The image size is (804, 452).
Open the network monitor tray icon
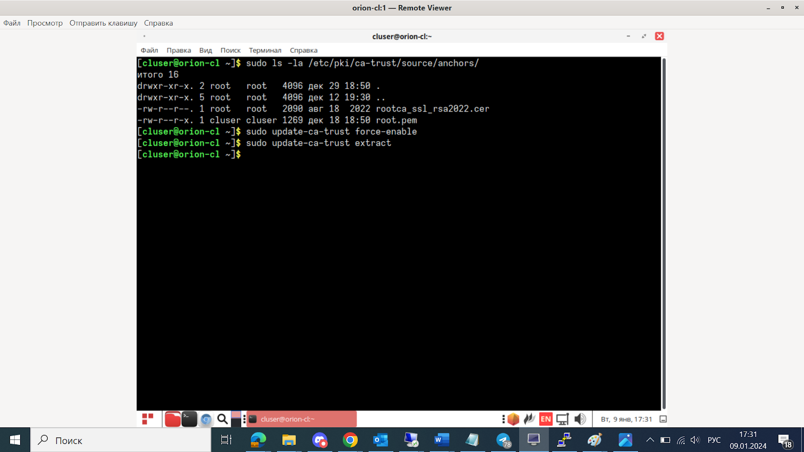click(562, 419)
